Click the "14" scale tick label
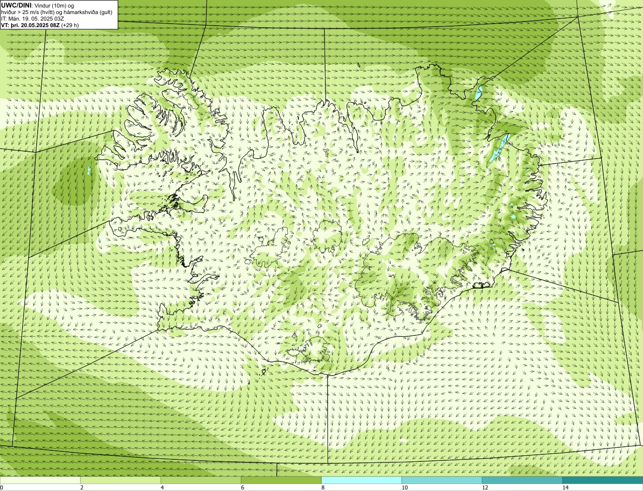 565,487
